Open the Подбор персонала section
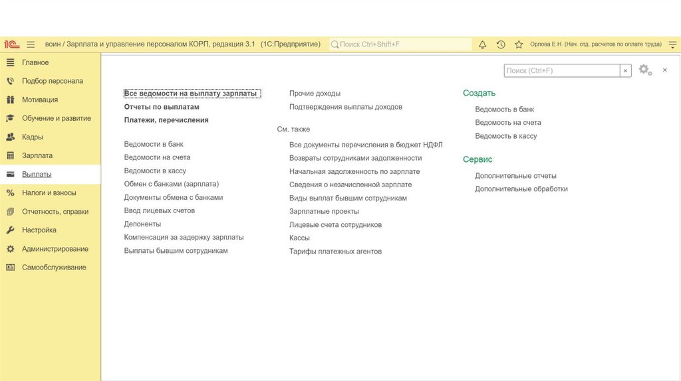The height and width of the screenshot is (381, 681). [52, 81]
